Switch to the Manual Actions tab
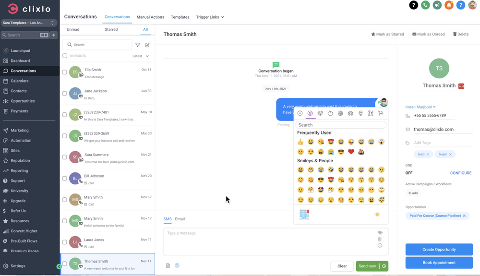Screen dimensions: 480x276 pyautogui.click(x=150, y=17)
